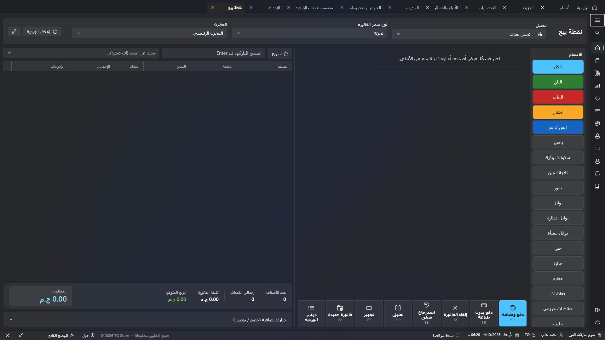
Task: Suspend the current invoice F10
Action: (x=398, y=313)
